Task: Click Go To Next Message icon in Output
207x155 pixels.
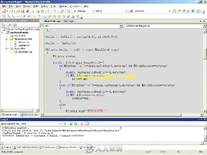Action: coord(76,124)
